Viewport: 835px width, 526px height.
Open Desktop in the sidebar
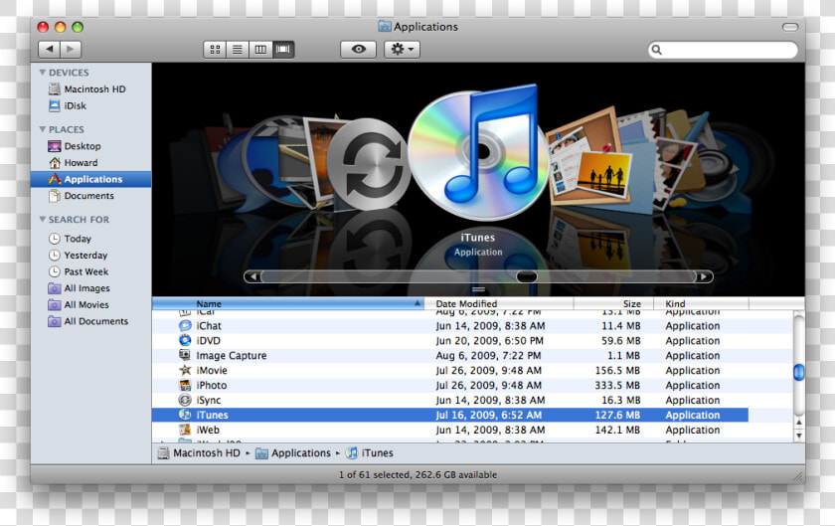(x=90, y=146)
